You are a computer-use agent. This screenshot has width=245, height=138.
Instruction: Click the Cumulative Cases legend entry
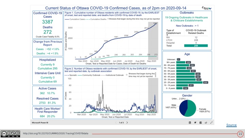coord(75,19)
